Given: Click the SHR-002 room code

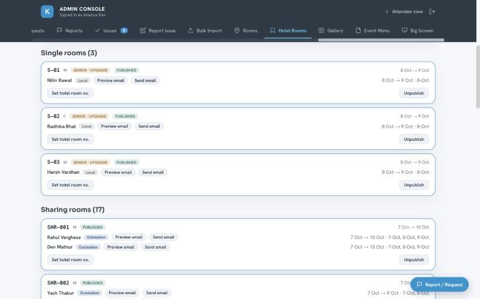Looking at the screenshot, I should pyautogui.click(x=58, y=283).
